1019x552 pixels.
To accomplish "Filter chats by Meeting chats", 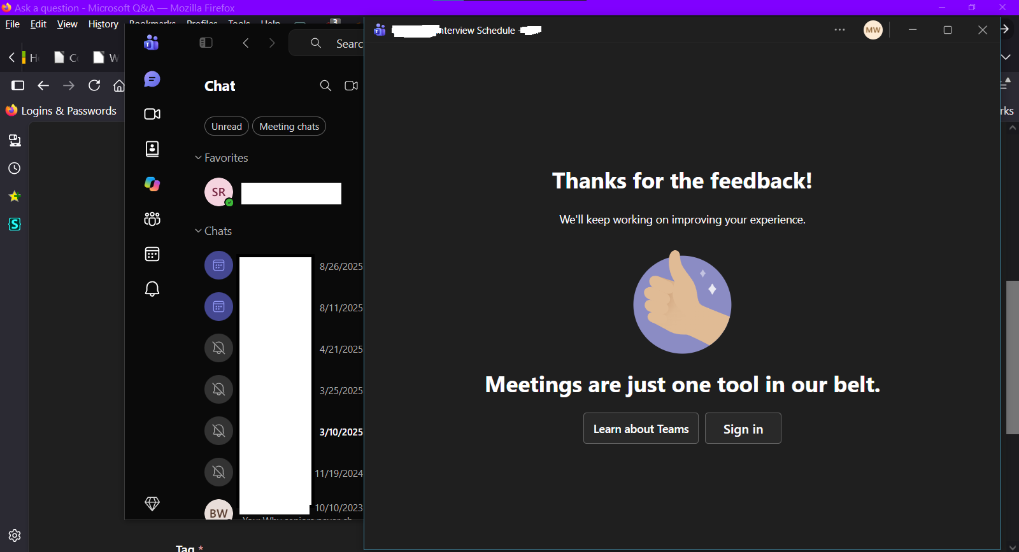I will pyautogui.click(x=289, y=127).
